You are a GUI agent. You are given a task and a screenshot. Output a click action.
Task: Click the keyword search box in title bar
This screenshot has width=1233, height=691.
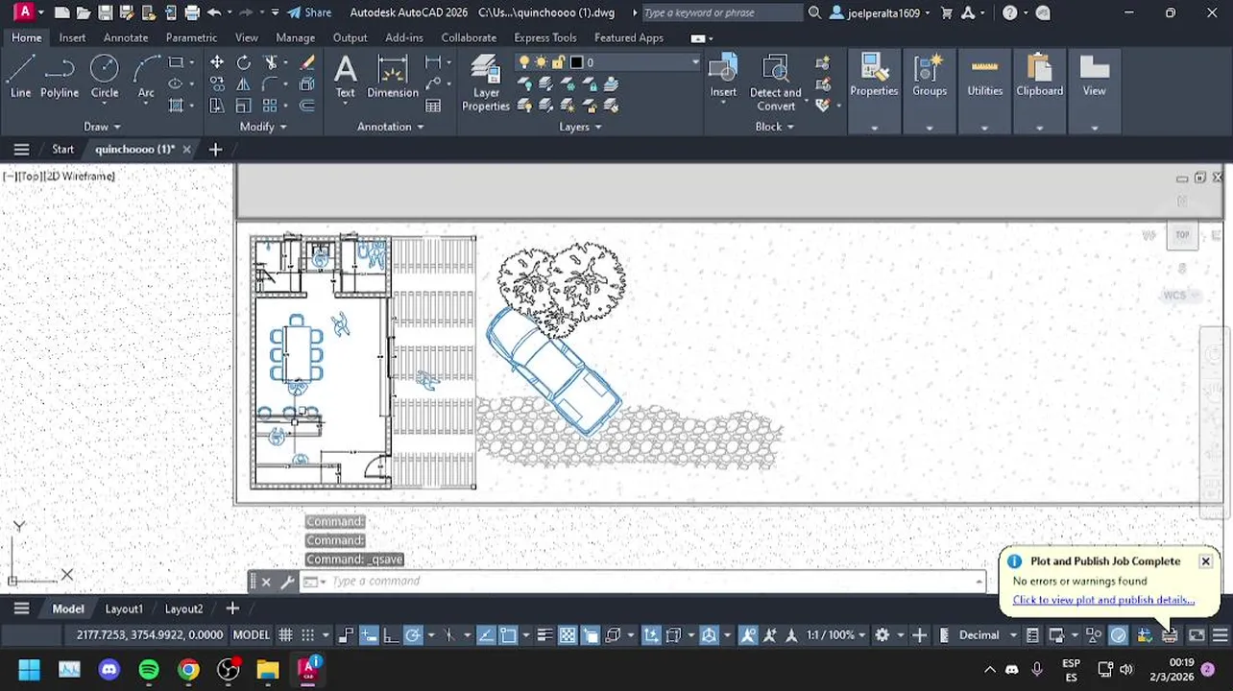(x=721, y=12)
